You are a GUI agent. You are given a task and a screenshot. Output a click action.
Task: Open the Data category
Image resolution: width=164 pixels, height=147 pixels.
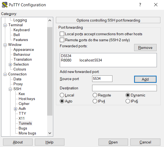[x=17, y=79]
